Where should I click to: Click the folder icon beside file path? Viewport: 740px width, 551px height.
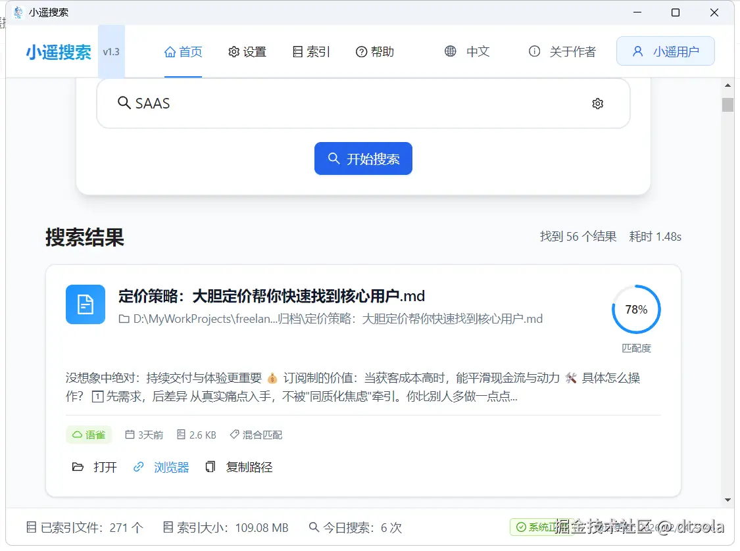tap(124, 320)
